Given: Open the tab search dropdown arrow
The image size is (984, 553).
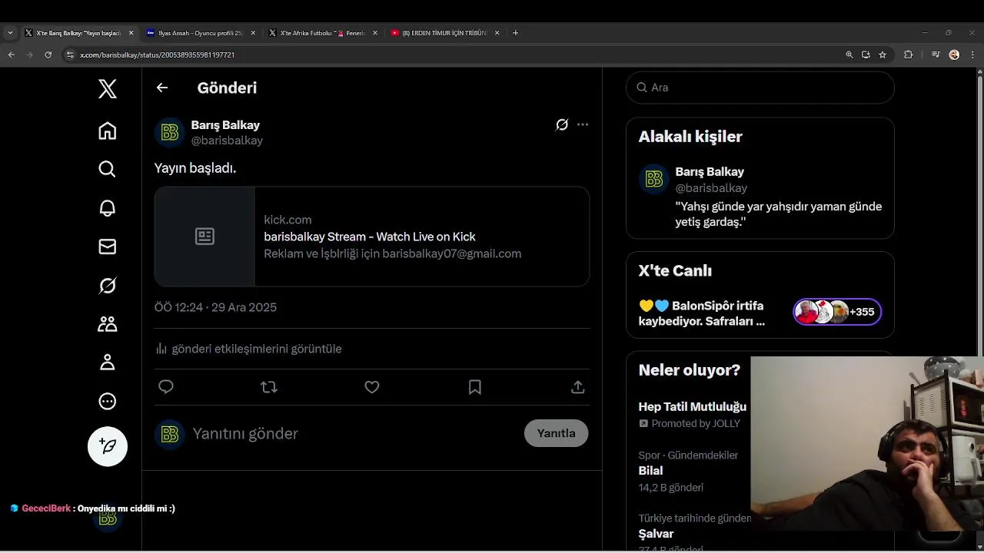Looking at the screenshot, I should [x=10, y=33].
